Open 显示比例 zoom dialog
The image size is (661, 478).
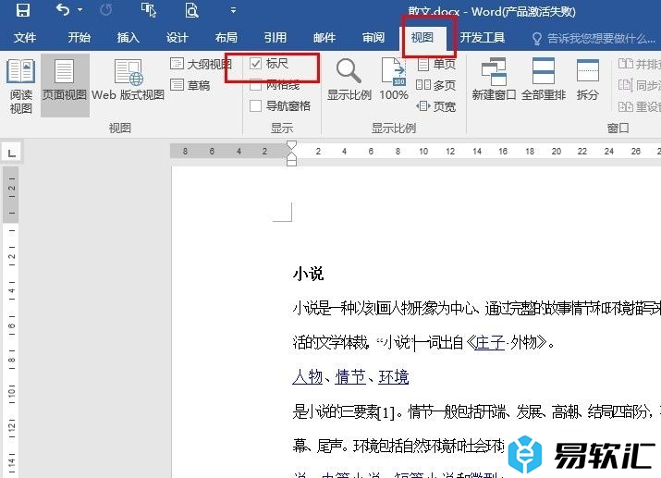click(349, 80)
